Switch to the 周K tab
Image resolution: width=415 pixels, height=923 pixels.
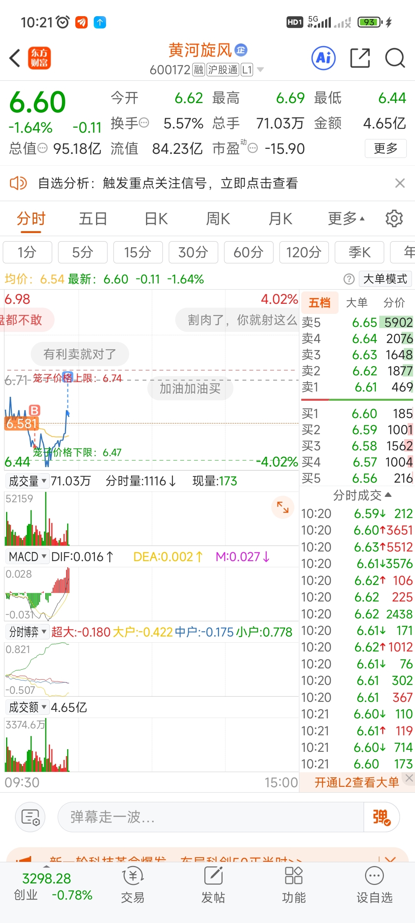pyautogui.click(x=218, y=218)
